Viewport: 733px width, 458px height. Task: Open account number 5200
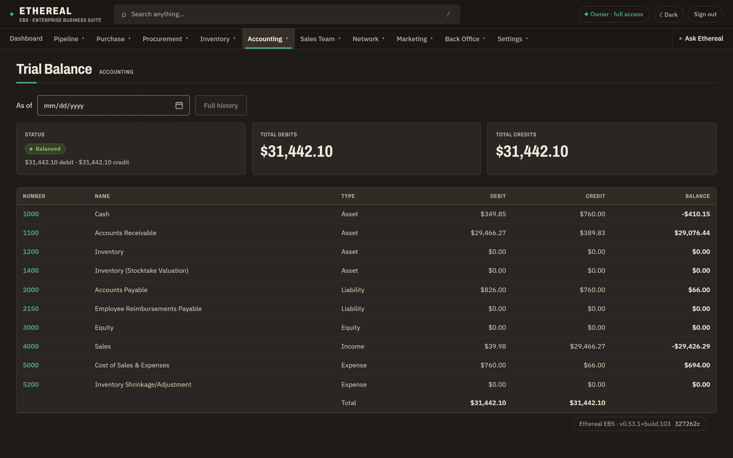[x=31, y=384]
